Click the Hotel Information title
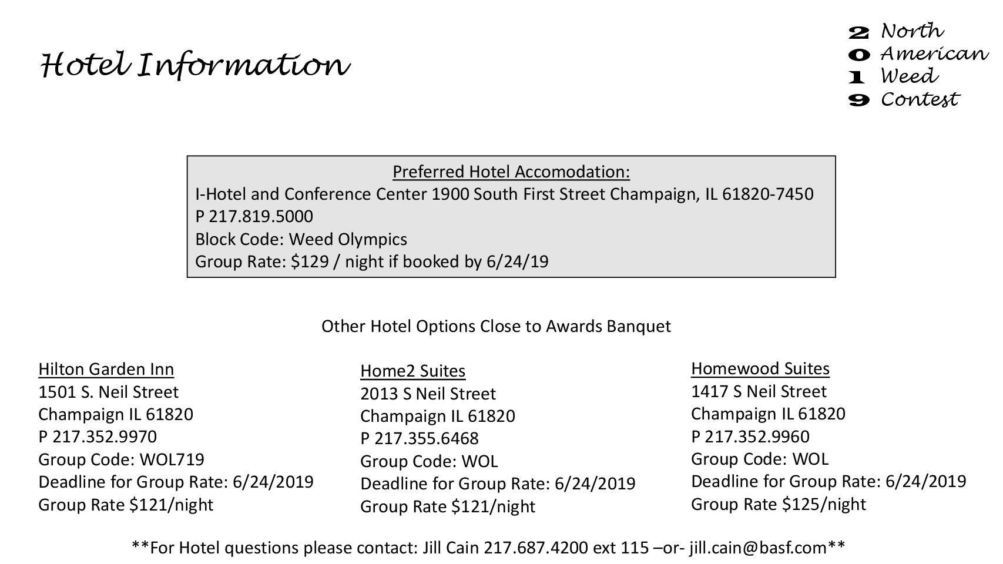Viewport: 1003px width, 564px height. pyautogui.click(x=195, y=65)
